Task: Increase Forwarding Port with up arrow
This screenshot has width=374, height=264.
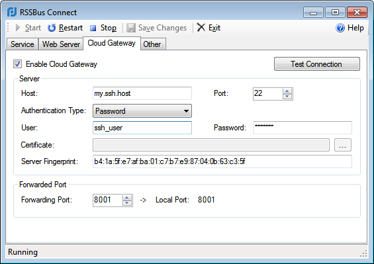Action: click(127, 198)
